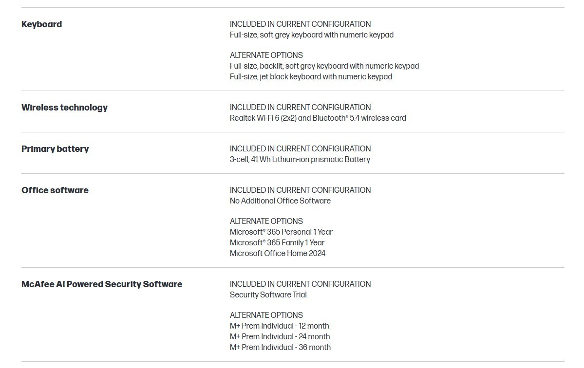
Task: Choose Microsoft Office Home 2024
Action: [x=278, y=254]
